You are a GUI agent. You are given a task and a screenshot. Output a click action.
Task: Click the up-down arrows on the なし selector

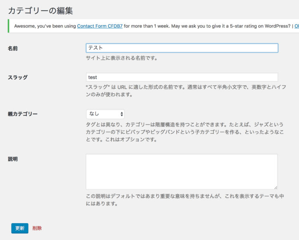tap(122, 114)
